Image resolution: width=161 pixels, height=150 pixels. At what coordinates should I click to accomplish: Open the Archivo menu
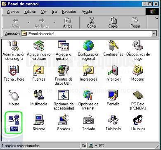pyautogui.click(x=13, y=12)
